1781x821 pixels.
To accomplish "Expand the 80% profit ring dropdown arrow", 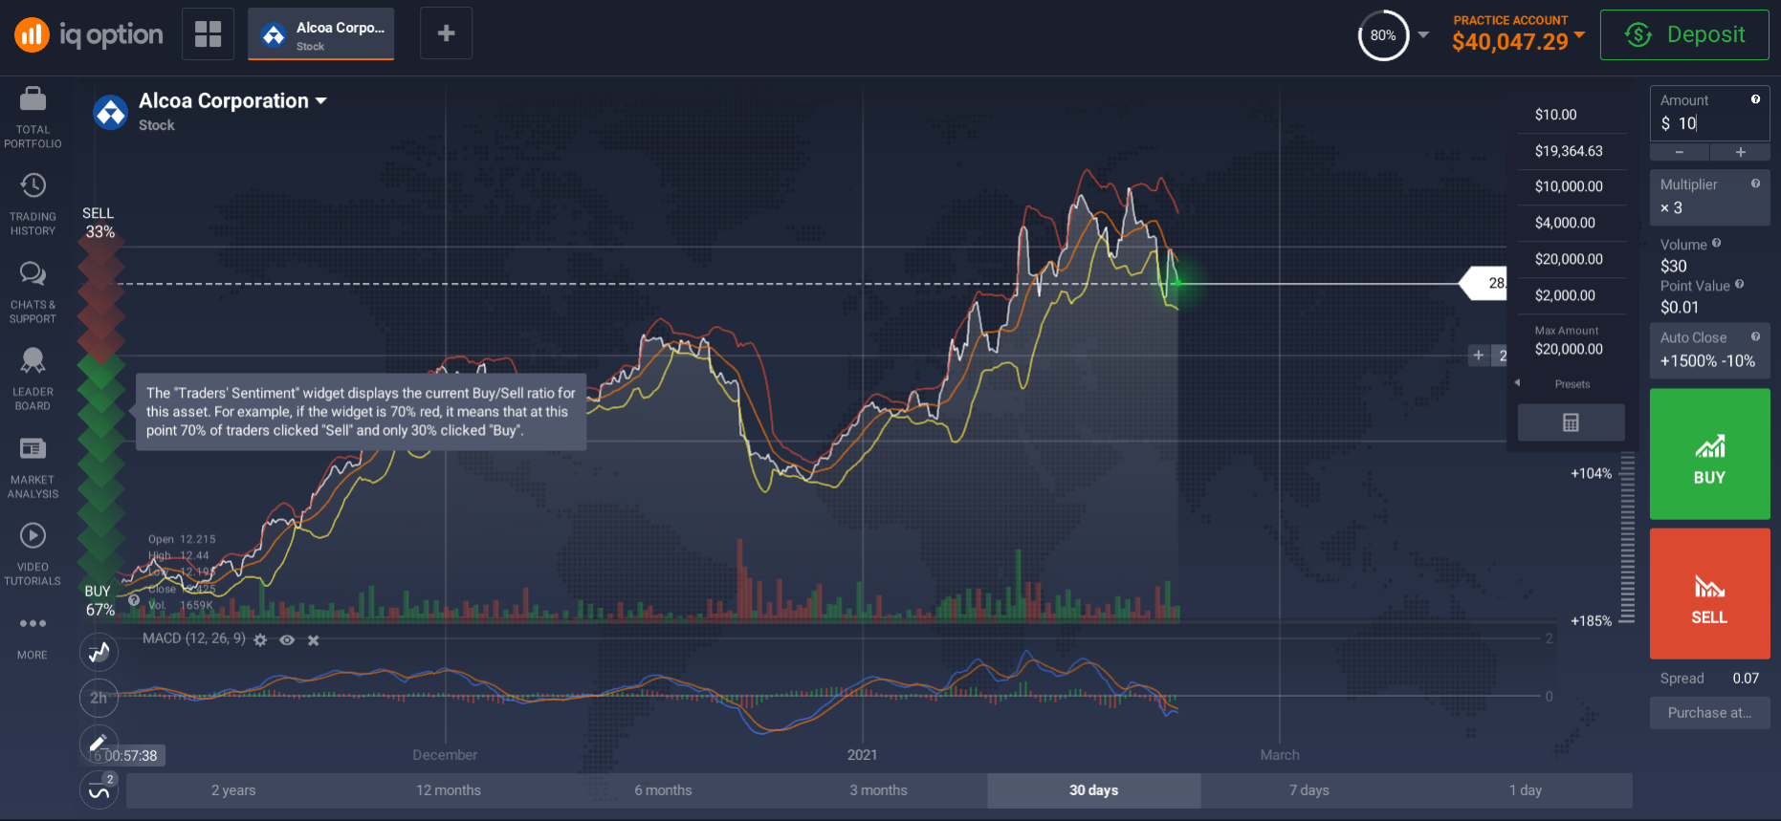I will pos(1423,34).
